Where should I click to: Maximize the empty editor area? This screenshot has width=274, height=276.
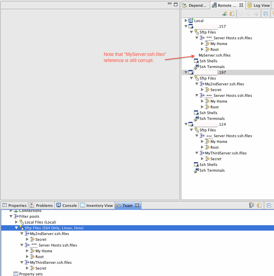(175, 4)
